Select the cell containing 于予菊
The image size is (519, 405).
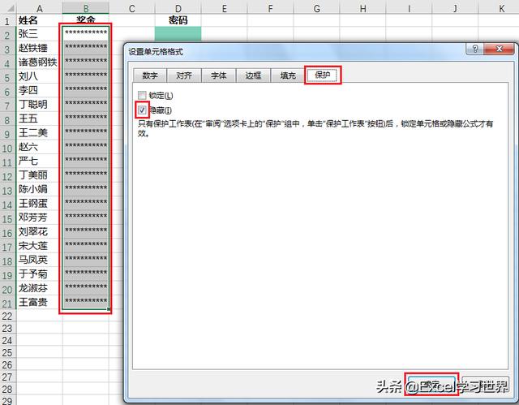[40, 274]
